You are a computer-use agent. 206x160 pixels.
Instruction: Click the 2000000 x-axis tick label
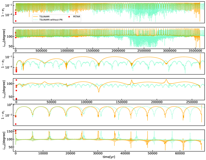118,51
